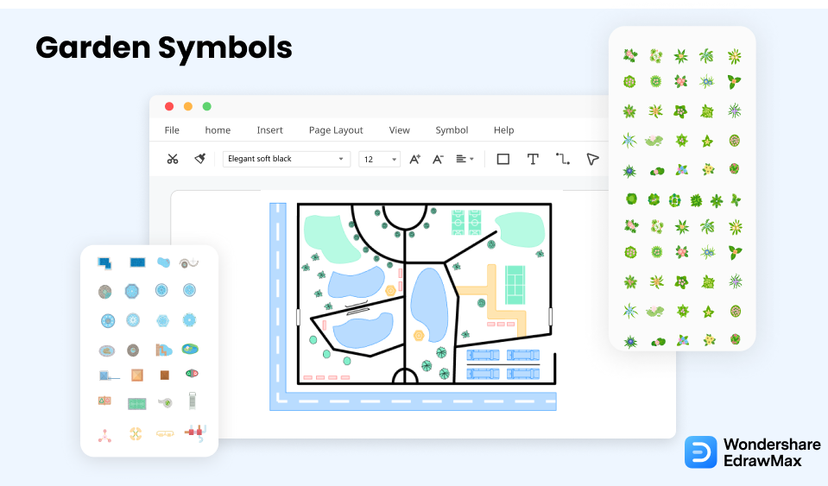The image size is (828, 486).
Task: Pick the small brown square symbol
Action: pos(165,375)
